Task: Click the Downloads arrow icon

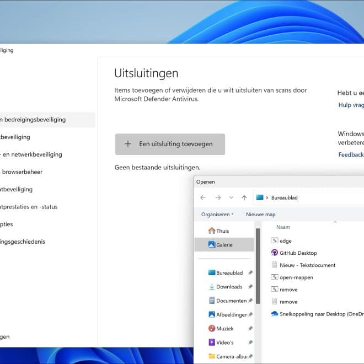Action: [211, 286]
